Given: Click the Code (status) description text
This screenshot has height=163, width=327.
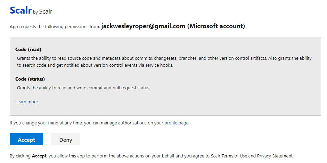Looking at the screenshot, I should pos(83,88).
